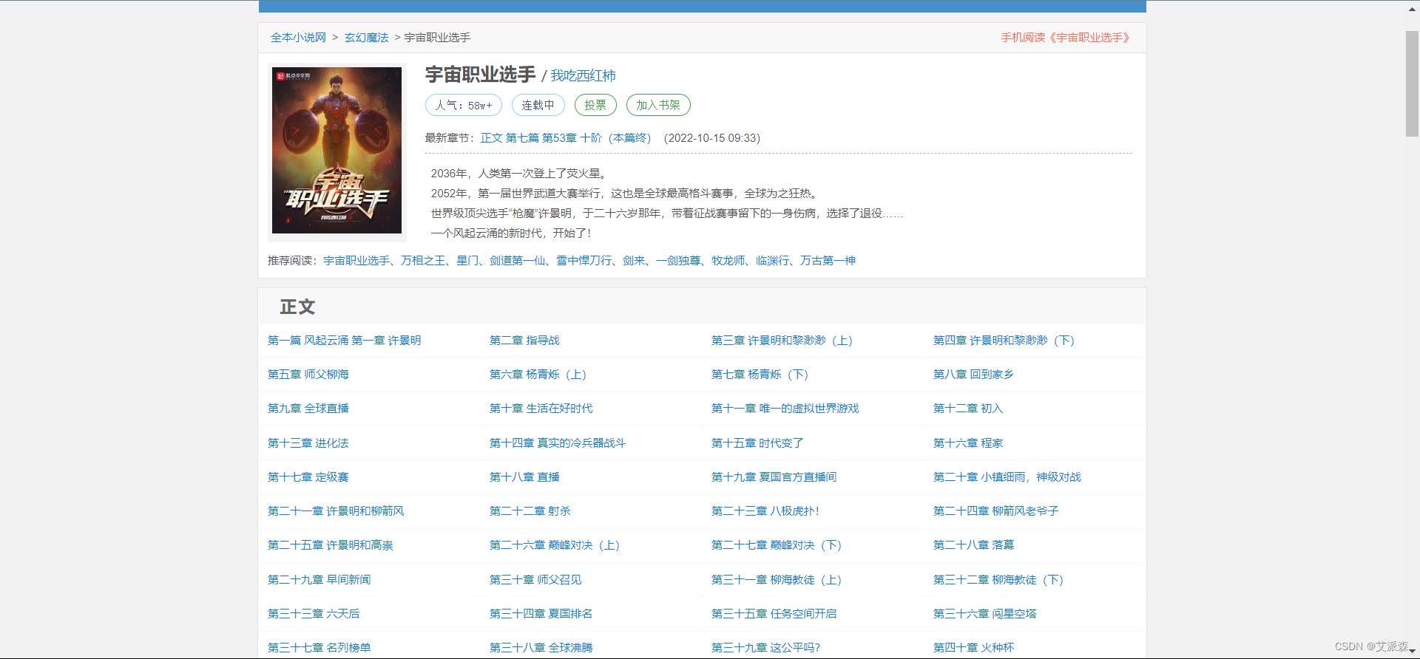Go to 玄幻魔法 category breadcrumb
This screenshot has width=1420, height=659.
(x=366, y=38)
